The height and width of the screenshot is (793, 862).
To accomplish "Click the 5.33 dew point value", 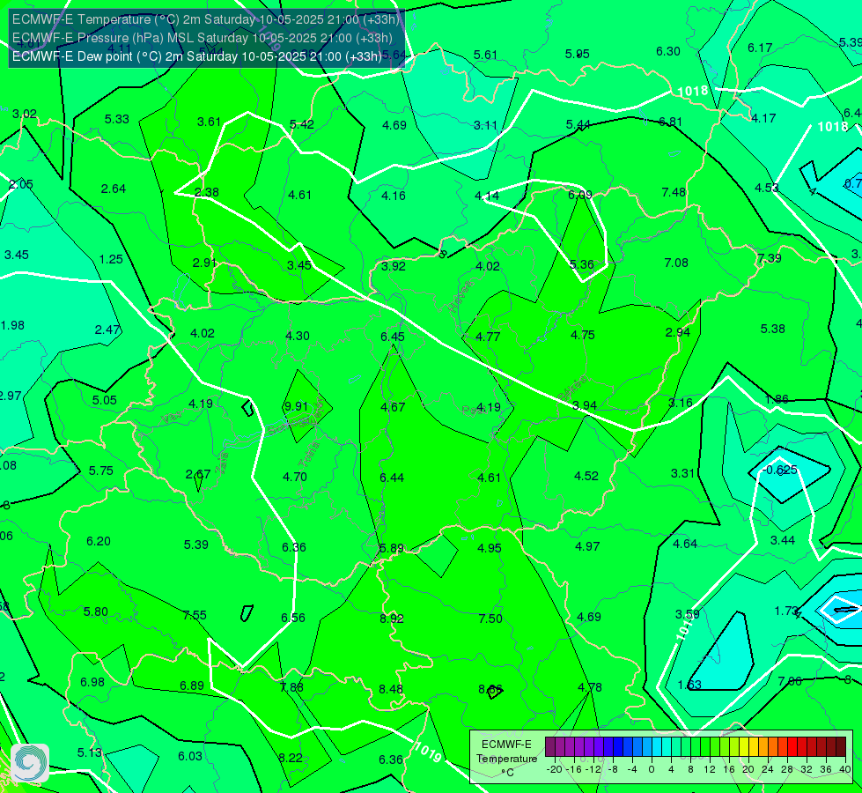I will pos(116,119).
